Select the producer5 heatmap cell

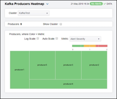coord(42,65)
